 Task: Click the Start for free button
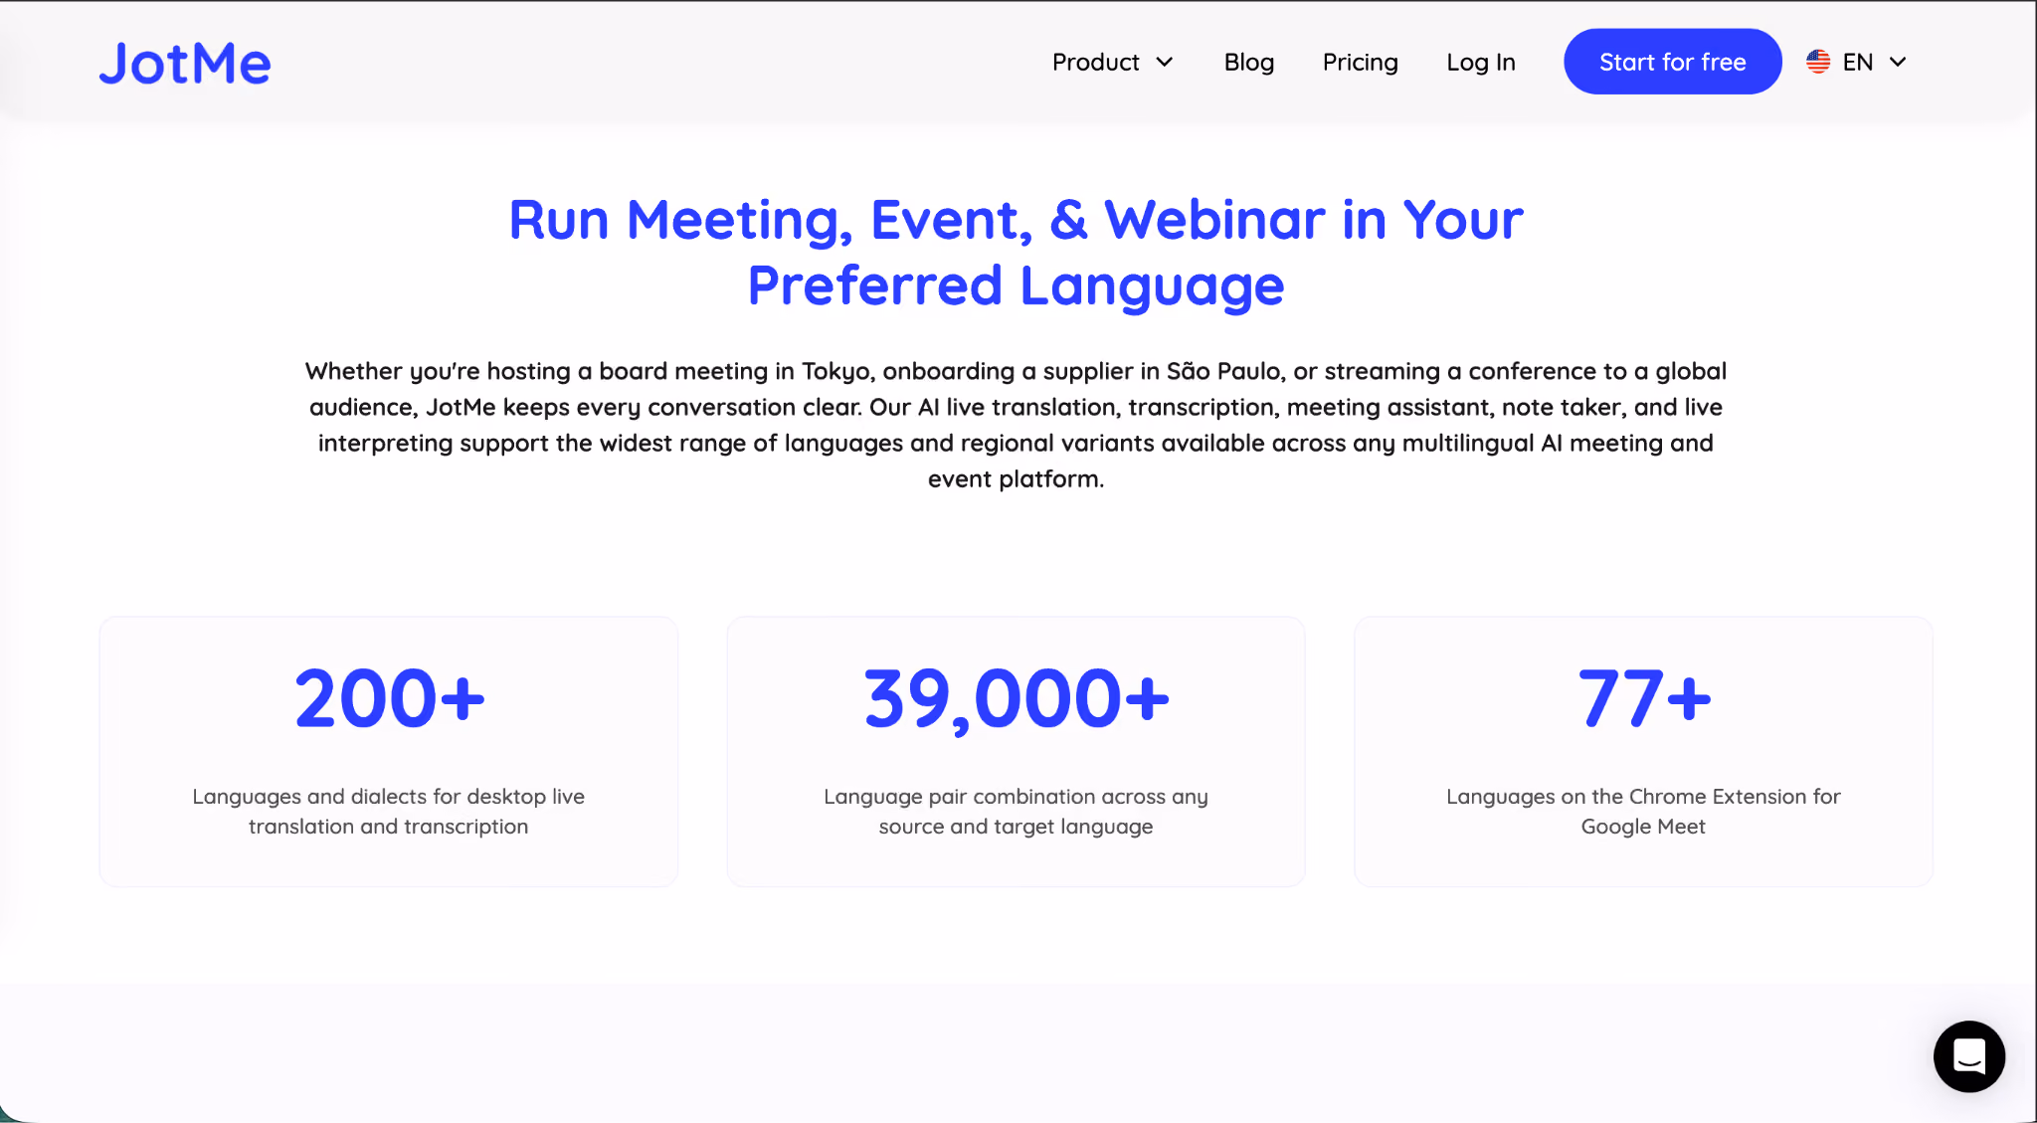pyautogui.click(x=1673, y=62)
